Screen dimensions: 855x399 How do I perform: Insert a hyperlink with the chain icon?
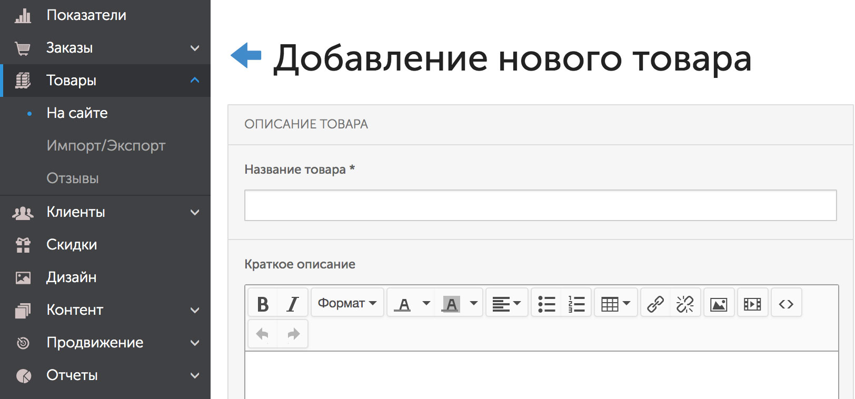pyautogui.click(x=655, y=304)
